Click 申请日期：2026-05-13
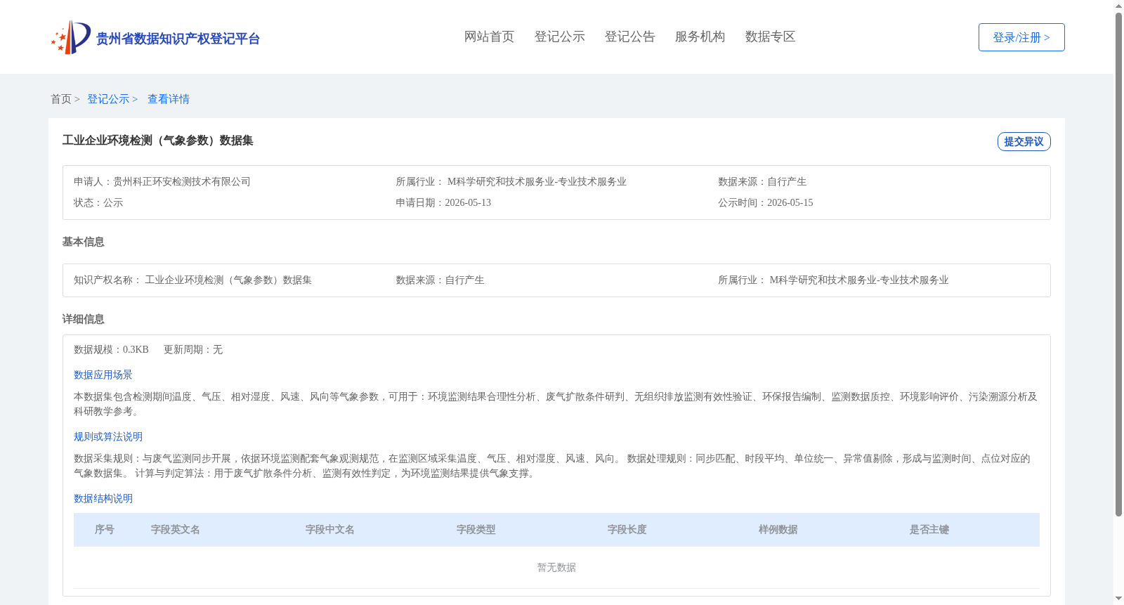Image resolution: width=1124 pixels, height=605 pixels. [x=443, y=202]
